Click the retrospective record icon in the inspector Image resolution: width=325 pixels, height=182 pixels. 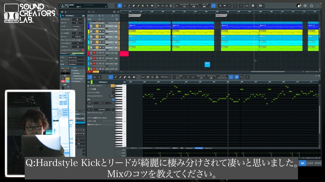[83, 50]
